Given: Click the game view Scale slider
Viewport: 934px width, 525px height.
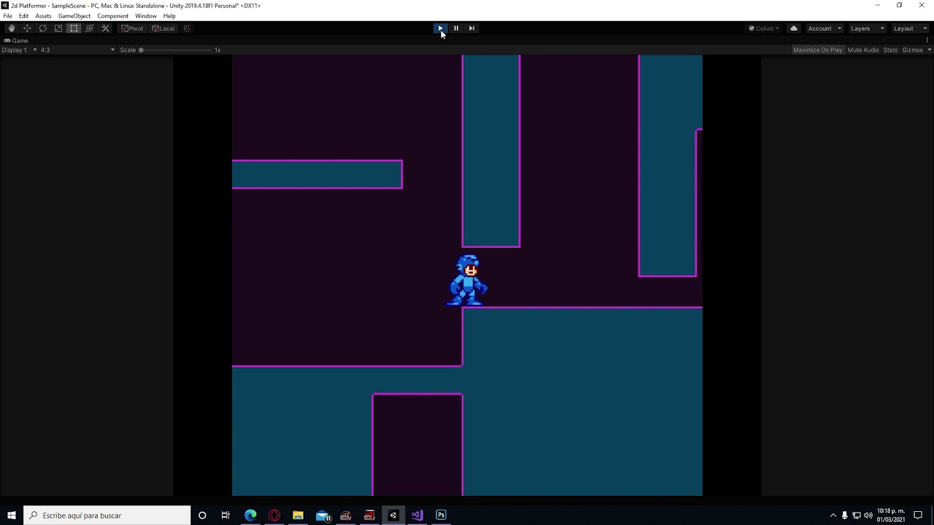Looking at the screenshot, I should [x=176, y=50].
